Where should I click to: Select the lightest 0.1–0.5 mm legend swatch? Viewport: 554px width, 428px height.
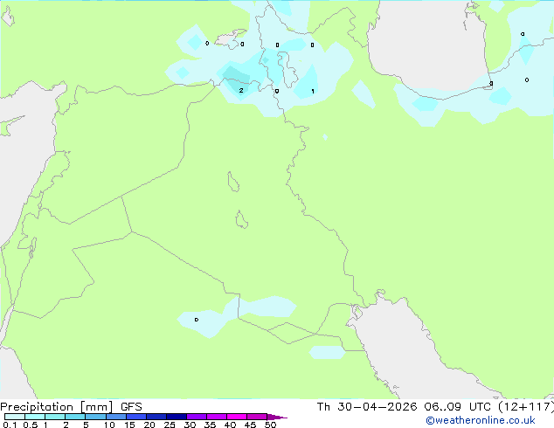pyautogui.click(x=15, y=417)
